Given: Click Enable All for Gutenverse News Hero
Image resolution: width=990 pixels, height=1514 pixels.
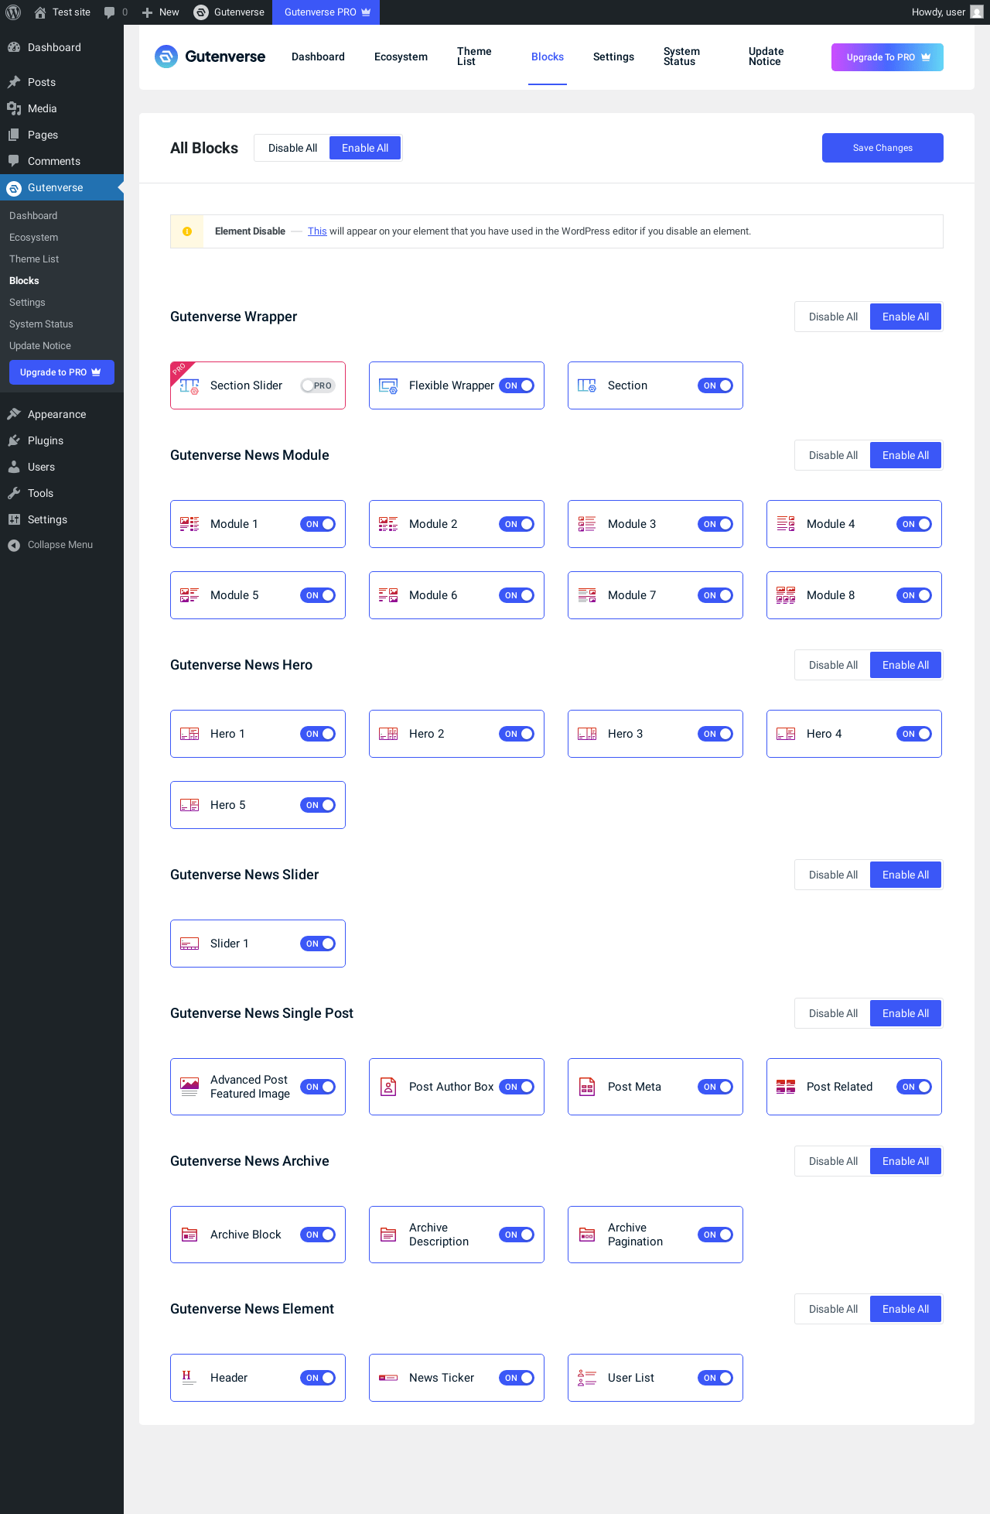Looking at the screenshot, I should 906,665.
